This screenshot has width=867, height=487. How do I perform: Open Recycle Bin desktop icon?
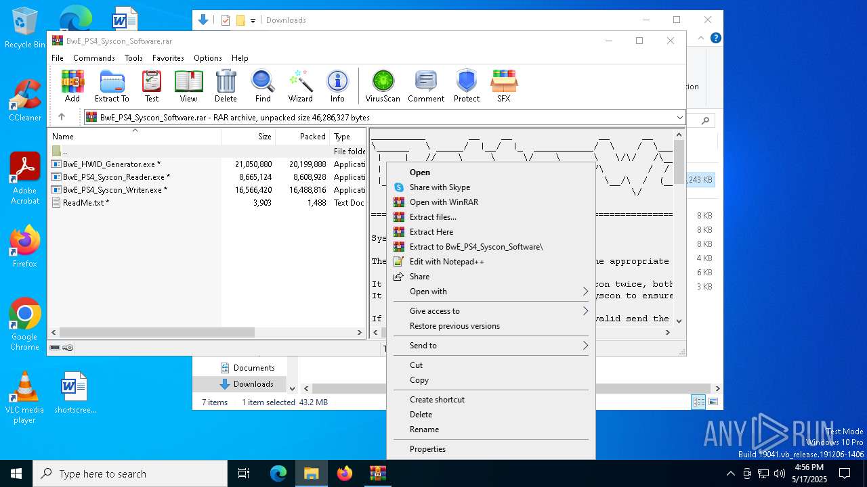[x=25, y=28]
